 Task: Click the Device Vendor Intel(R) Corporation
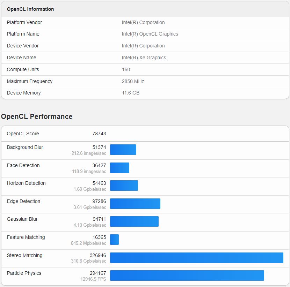point(145,46)
